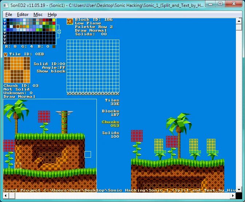Click the white selection square on the chunk's checkered dirt
245x202 pixels.
click(x=18, y=166)
